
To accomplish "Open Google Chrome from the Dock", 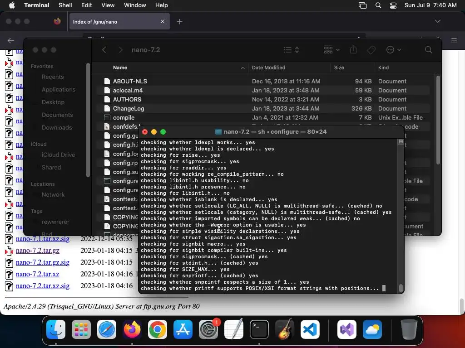I will (x=158, y=329).
